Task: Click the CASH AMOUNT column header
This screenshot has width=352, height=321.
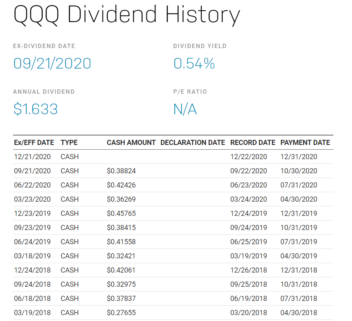Action: (131, 143)
